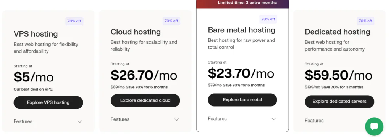Screen dimensions: 391x137
Task: Click the $23.70/mo price
Action: click(241, 73)
